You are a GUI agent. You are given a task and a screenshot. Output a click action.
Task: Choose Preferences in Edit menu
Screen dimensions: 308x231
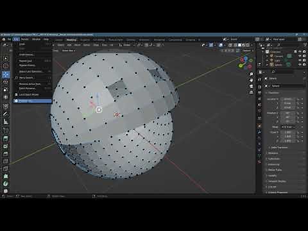coord(33,101)
